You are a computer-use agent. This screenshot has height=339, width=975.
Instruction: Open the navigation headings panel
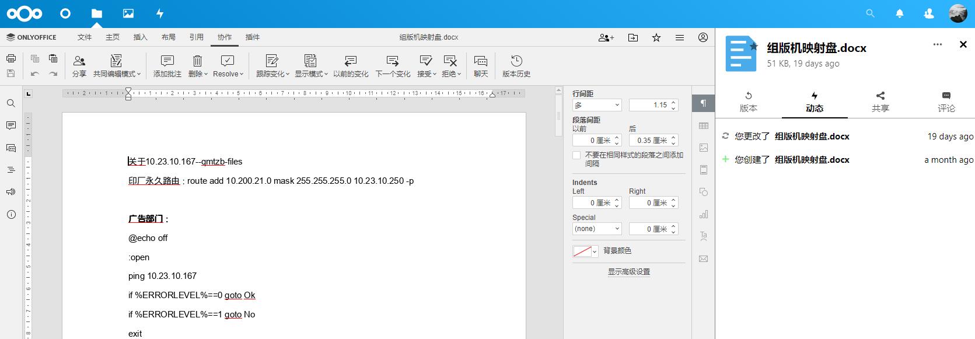pyautogui.click(x=11, y=170)
